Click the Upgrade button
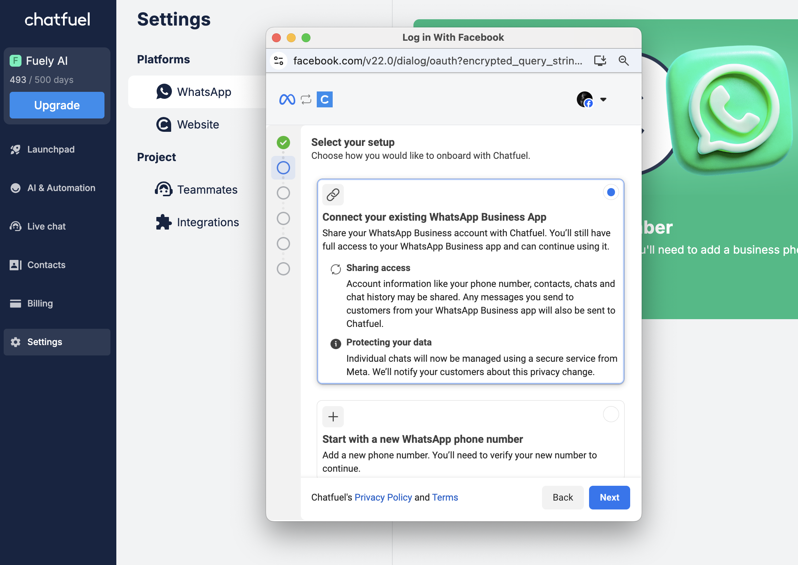The height and width of the screenshot is (565, 798). (57, 105)
